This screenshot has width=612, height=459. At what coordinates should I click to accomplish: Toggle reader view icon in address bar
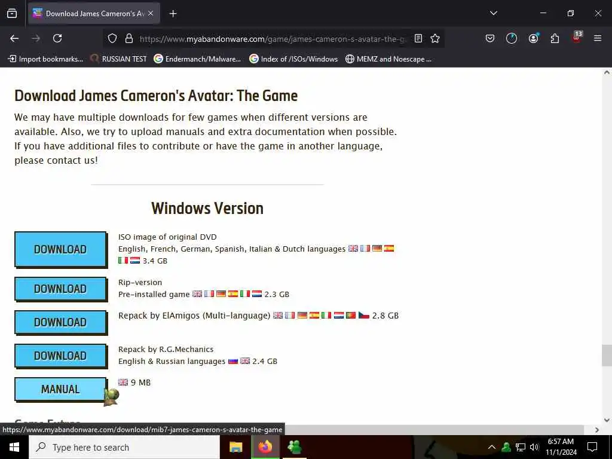click(418, 38)
